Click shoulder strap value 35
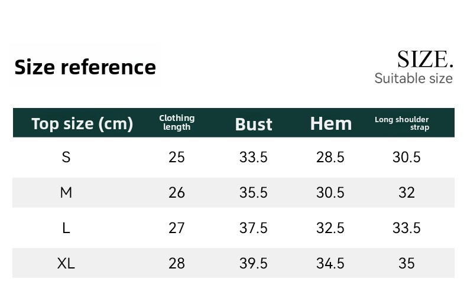Screen dimensions: 467x285 coord(407,263)
